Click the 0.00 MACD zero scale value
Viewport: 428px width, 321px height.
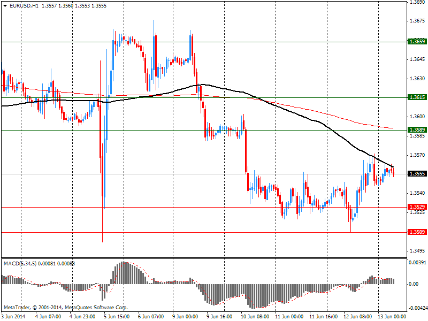pyautogui.click(x=413, y=284)
